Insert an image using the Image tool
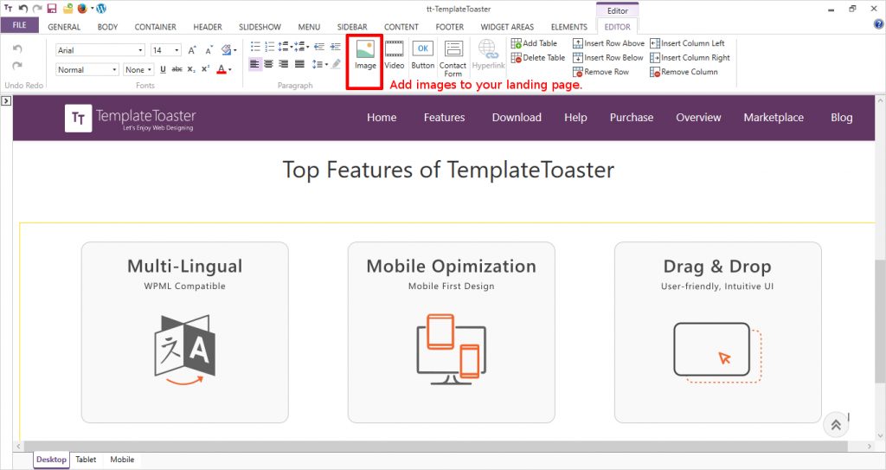886x470 pixels. pyautogui.click(x=365, y=55)
